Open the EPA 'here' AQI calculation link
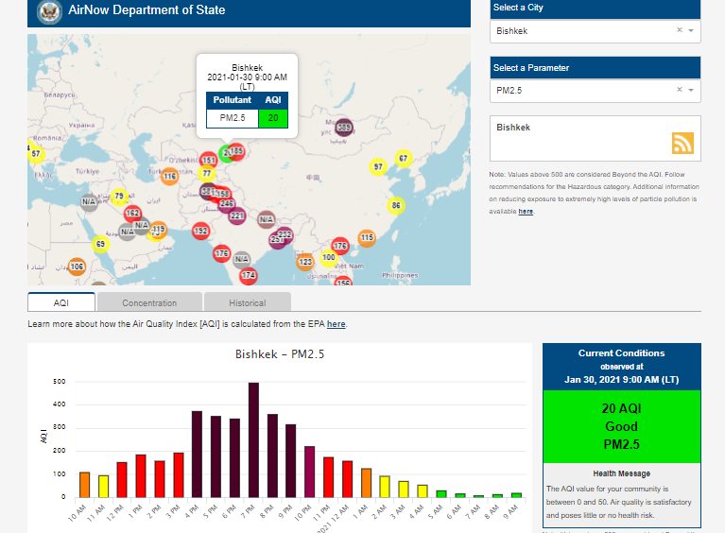The width and height of the screenshot is (725, 533). click(x=336, y=324)
